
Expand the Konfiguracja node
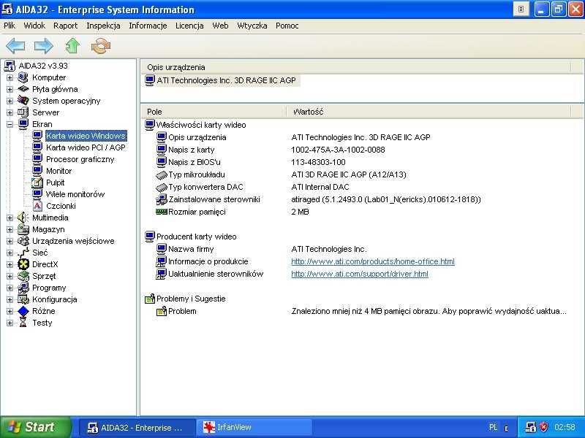10,299
